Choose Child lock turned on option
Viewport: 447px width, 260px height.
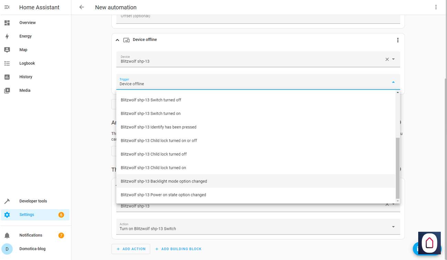point(153,168)
